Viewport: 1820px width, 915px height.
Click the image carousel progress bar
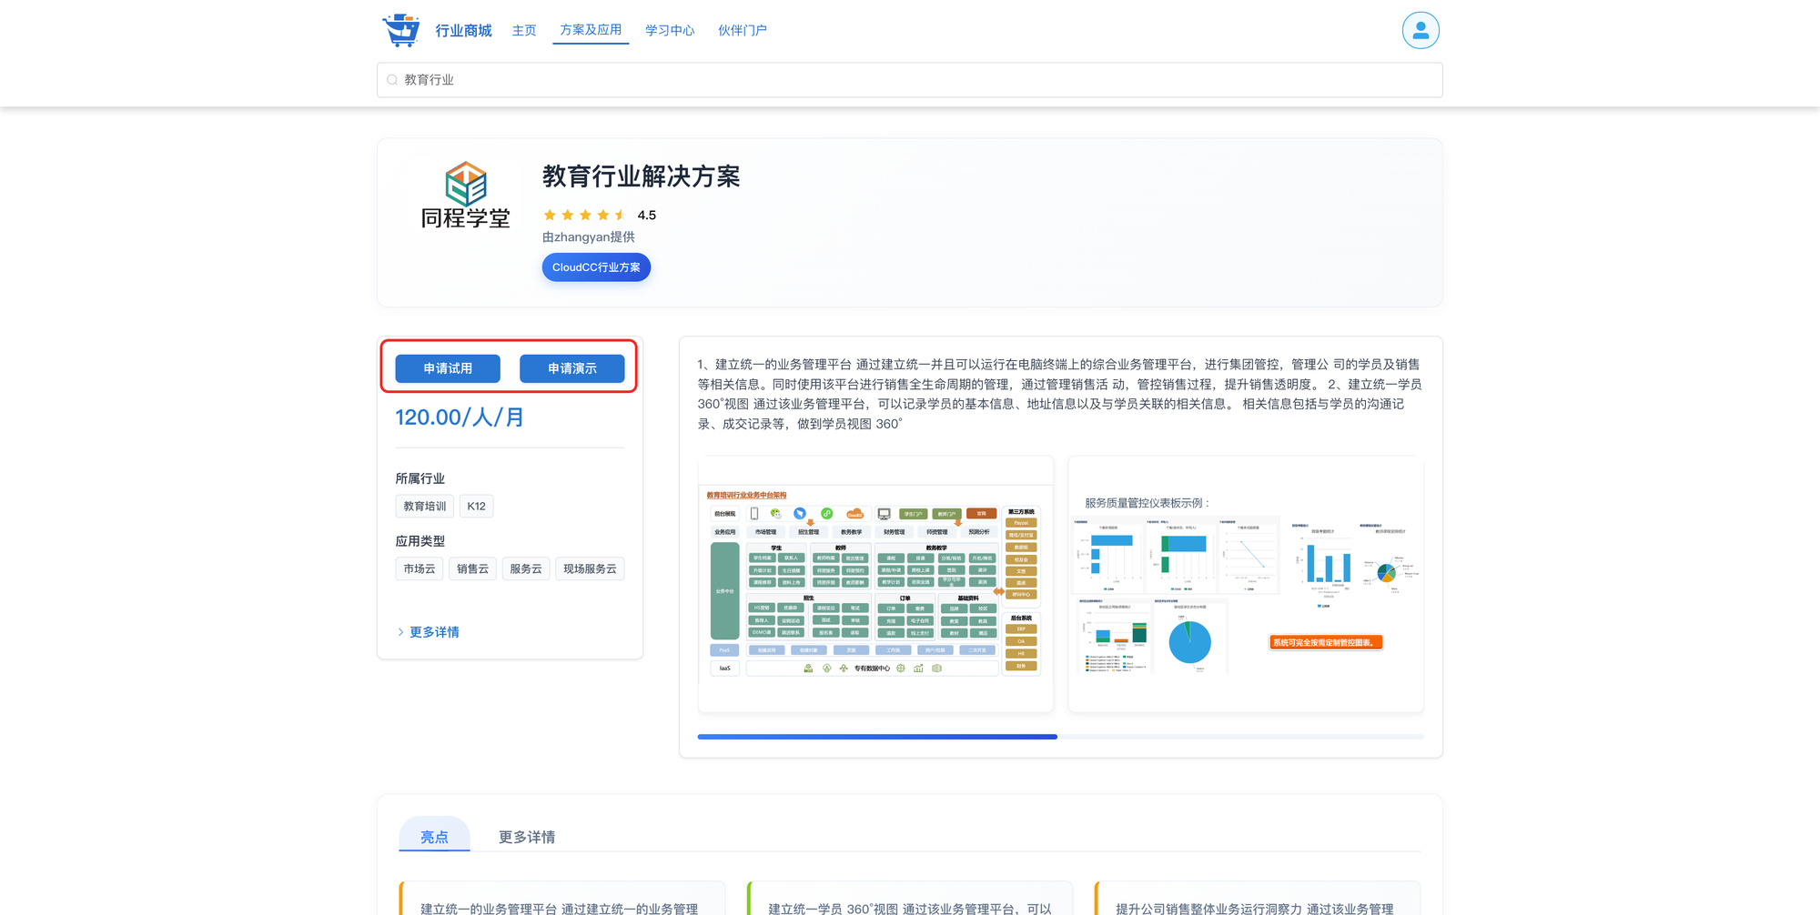click(x=1060, y=737)
